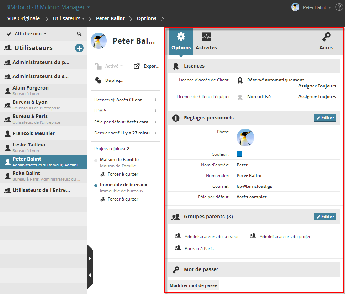The image size is (345, 294).
Task: Select the Peter Balint breadcrumb
Action: pyautogui.click(x=111, y=18)
